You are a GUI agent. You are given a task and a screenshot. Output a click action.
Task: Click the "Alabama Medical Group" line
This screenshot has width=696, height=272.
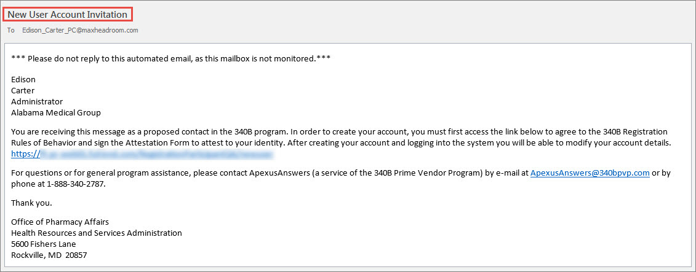tap(56, 112)
